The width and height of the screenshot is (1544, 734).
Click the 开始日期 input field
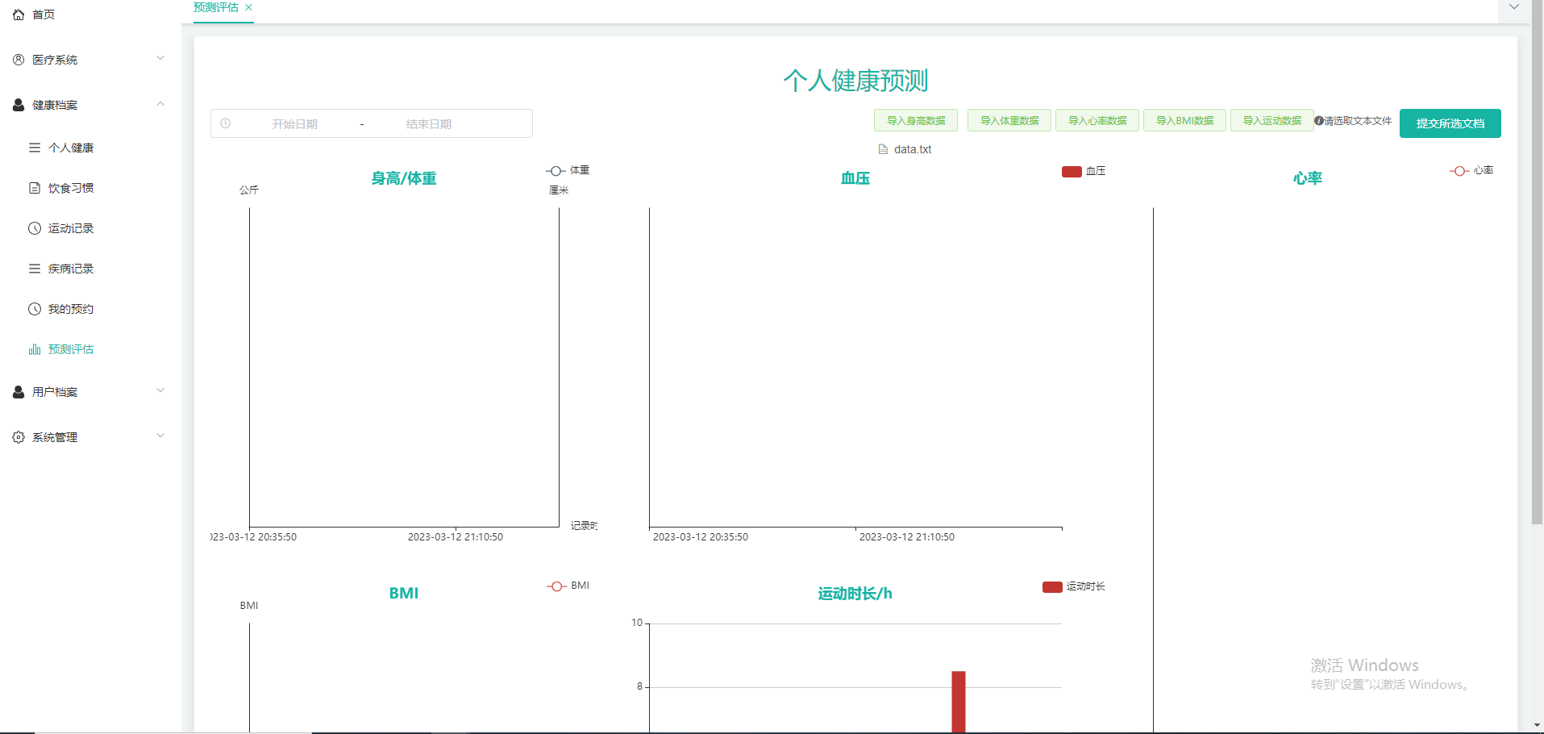tap(294, 123)
